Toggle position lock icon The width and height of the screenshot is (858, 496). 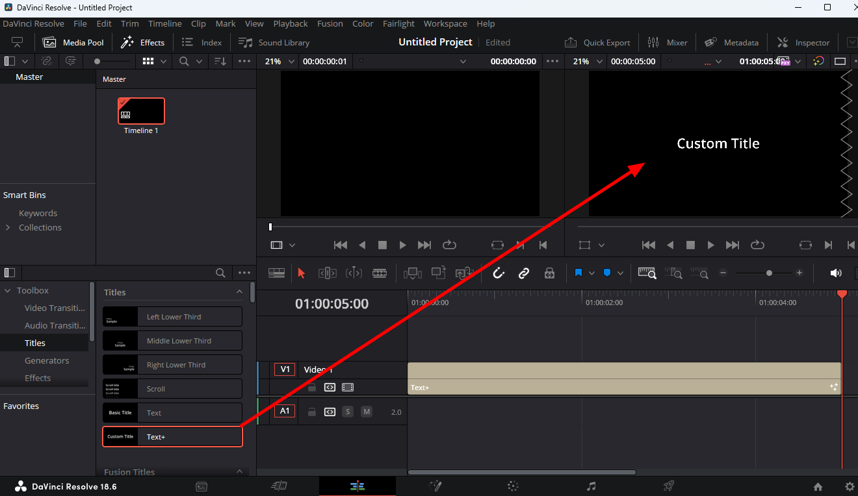point(549,273)
